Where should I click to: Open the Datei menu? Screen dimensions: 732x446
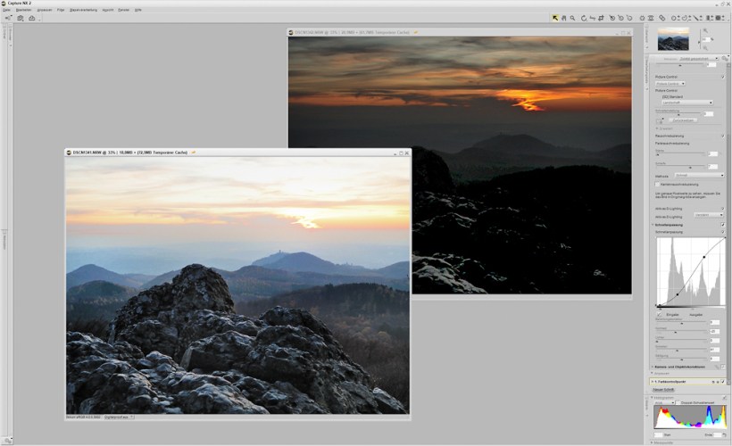(x=7, y=9)
